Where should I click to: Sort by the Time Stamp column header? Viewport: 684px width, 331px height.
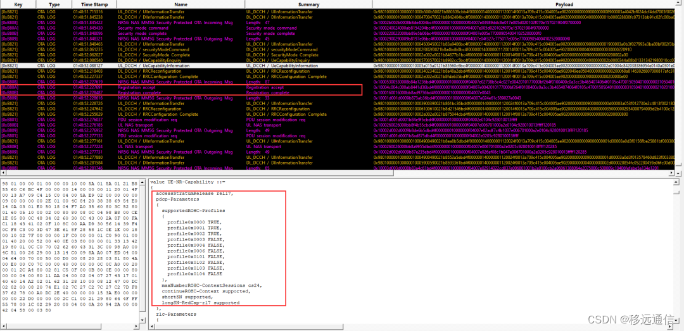click(x=94, y=4)
